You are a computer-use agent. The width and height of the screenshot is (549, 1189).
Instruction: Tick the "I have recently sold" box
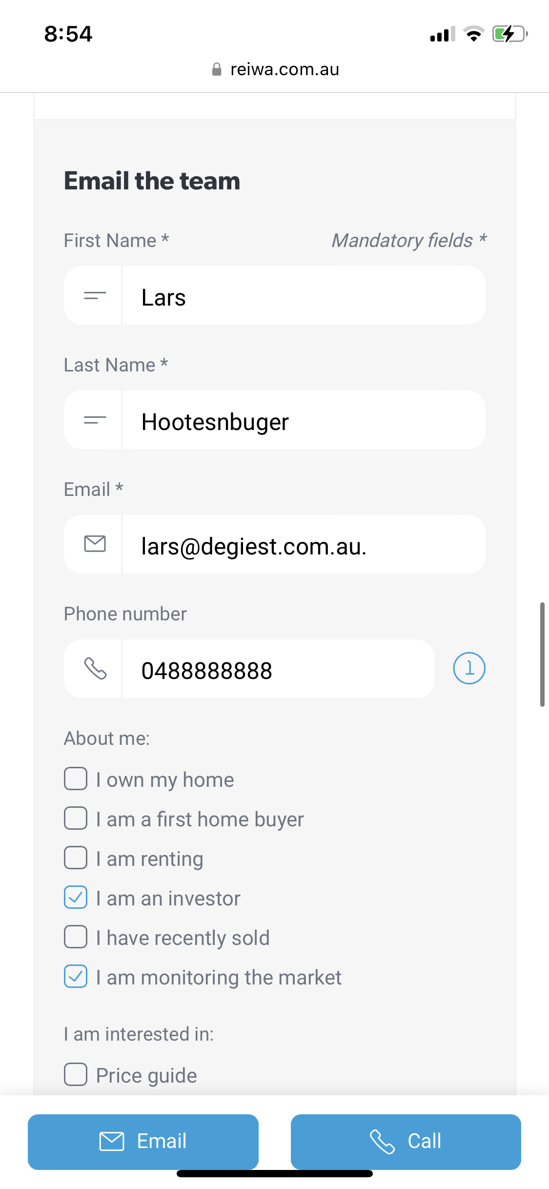click(x=76, y=937)
